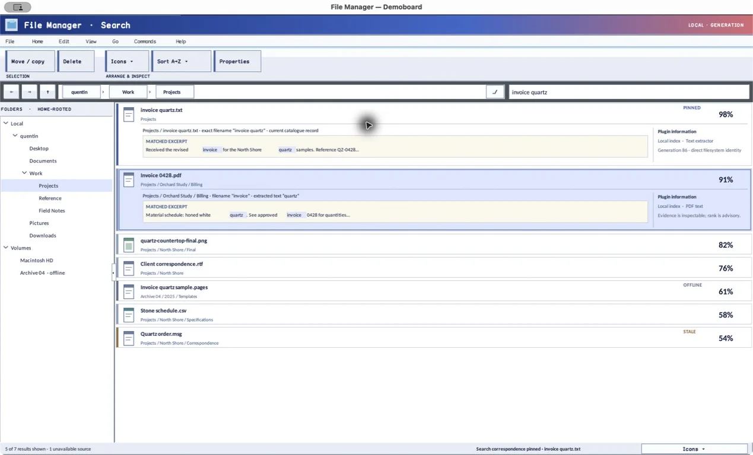Click the Delete button
753x455 pixels.
click(76, 61)
